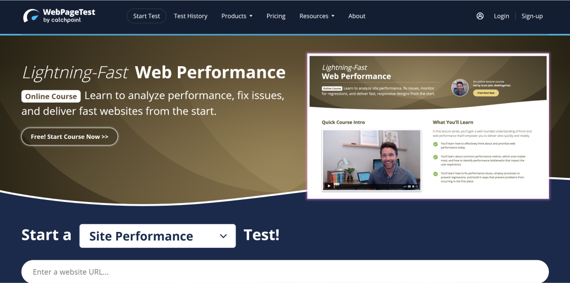Click the user account icon beside Login
The image size is (570, 283).
(480, 16)
